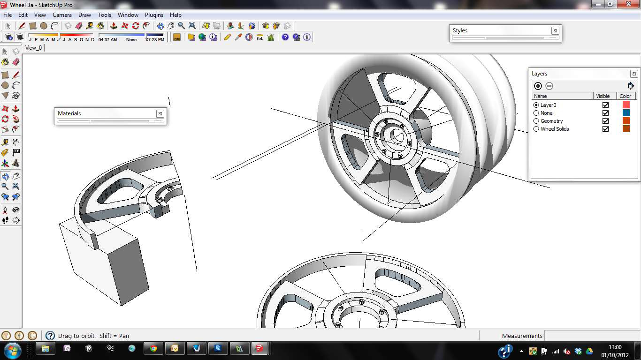Make Wheel Solids the active layer
Viewport: 641px width, 360px height.
click(x=536, y=129)
